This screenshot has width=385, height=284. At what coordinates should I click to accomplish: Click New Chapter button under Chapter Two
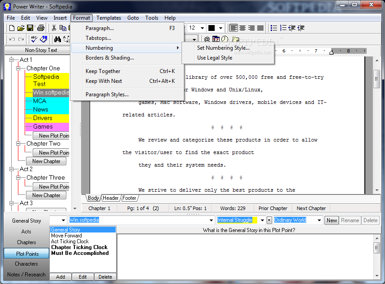coord(46,161)
